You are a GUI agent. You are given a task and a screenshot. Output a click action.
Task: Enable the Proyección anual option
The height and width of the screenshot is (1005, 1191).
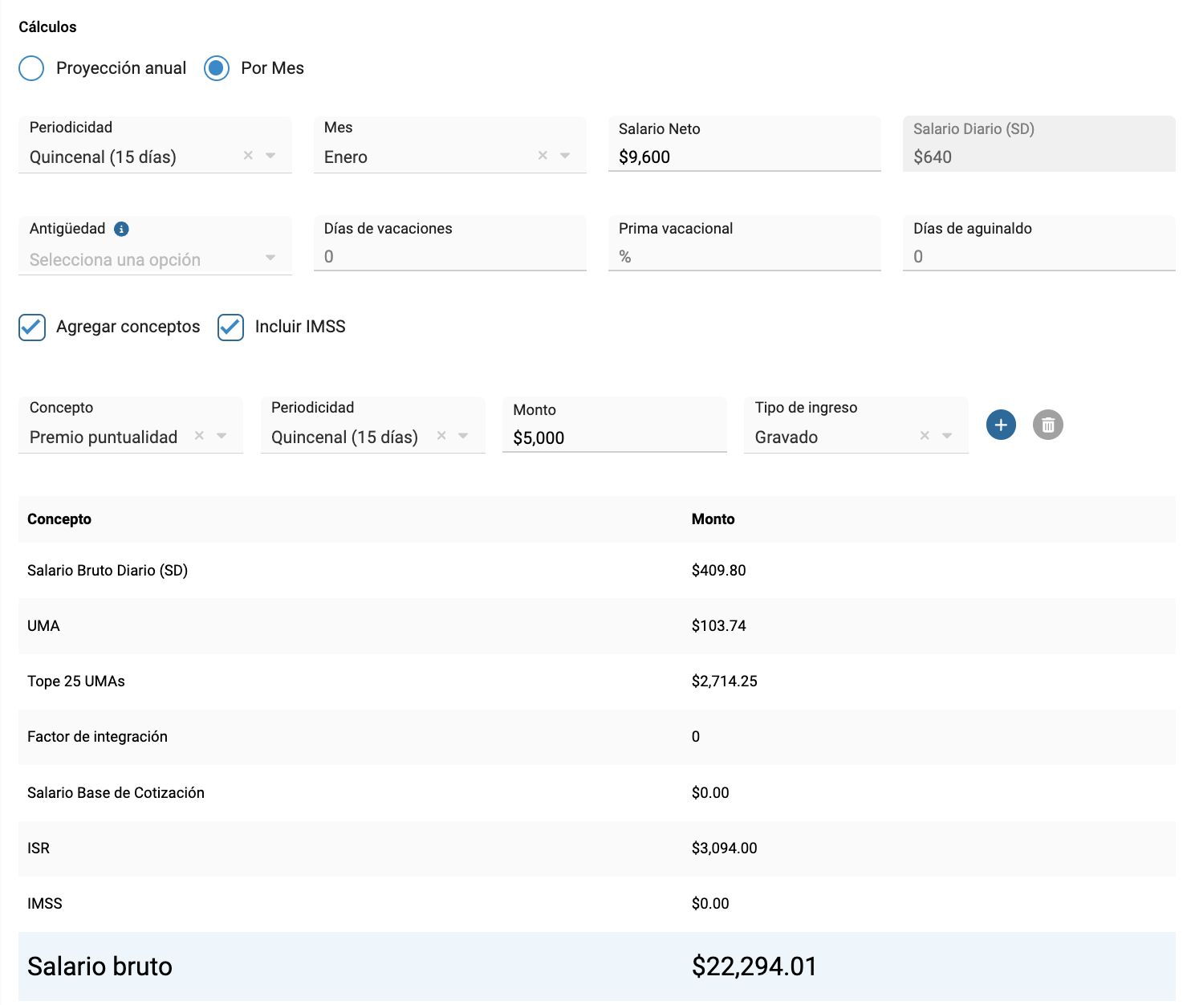[30, 68]
